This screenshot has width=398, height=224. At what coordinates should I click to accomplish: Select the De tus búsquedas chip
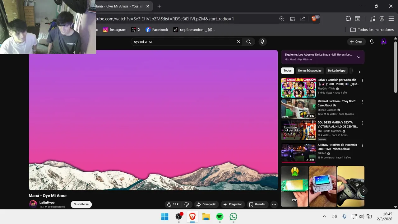[x=310, y=71]
